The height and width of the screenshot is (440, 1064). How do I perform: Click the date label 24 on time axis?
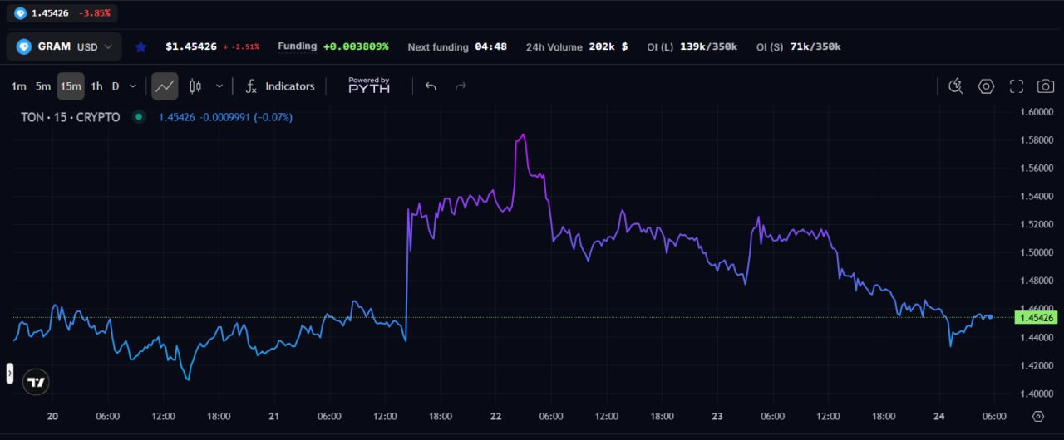[x=938, y=416]
